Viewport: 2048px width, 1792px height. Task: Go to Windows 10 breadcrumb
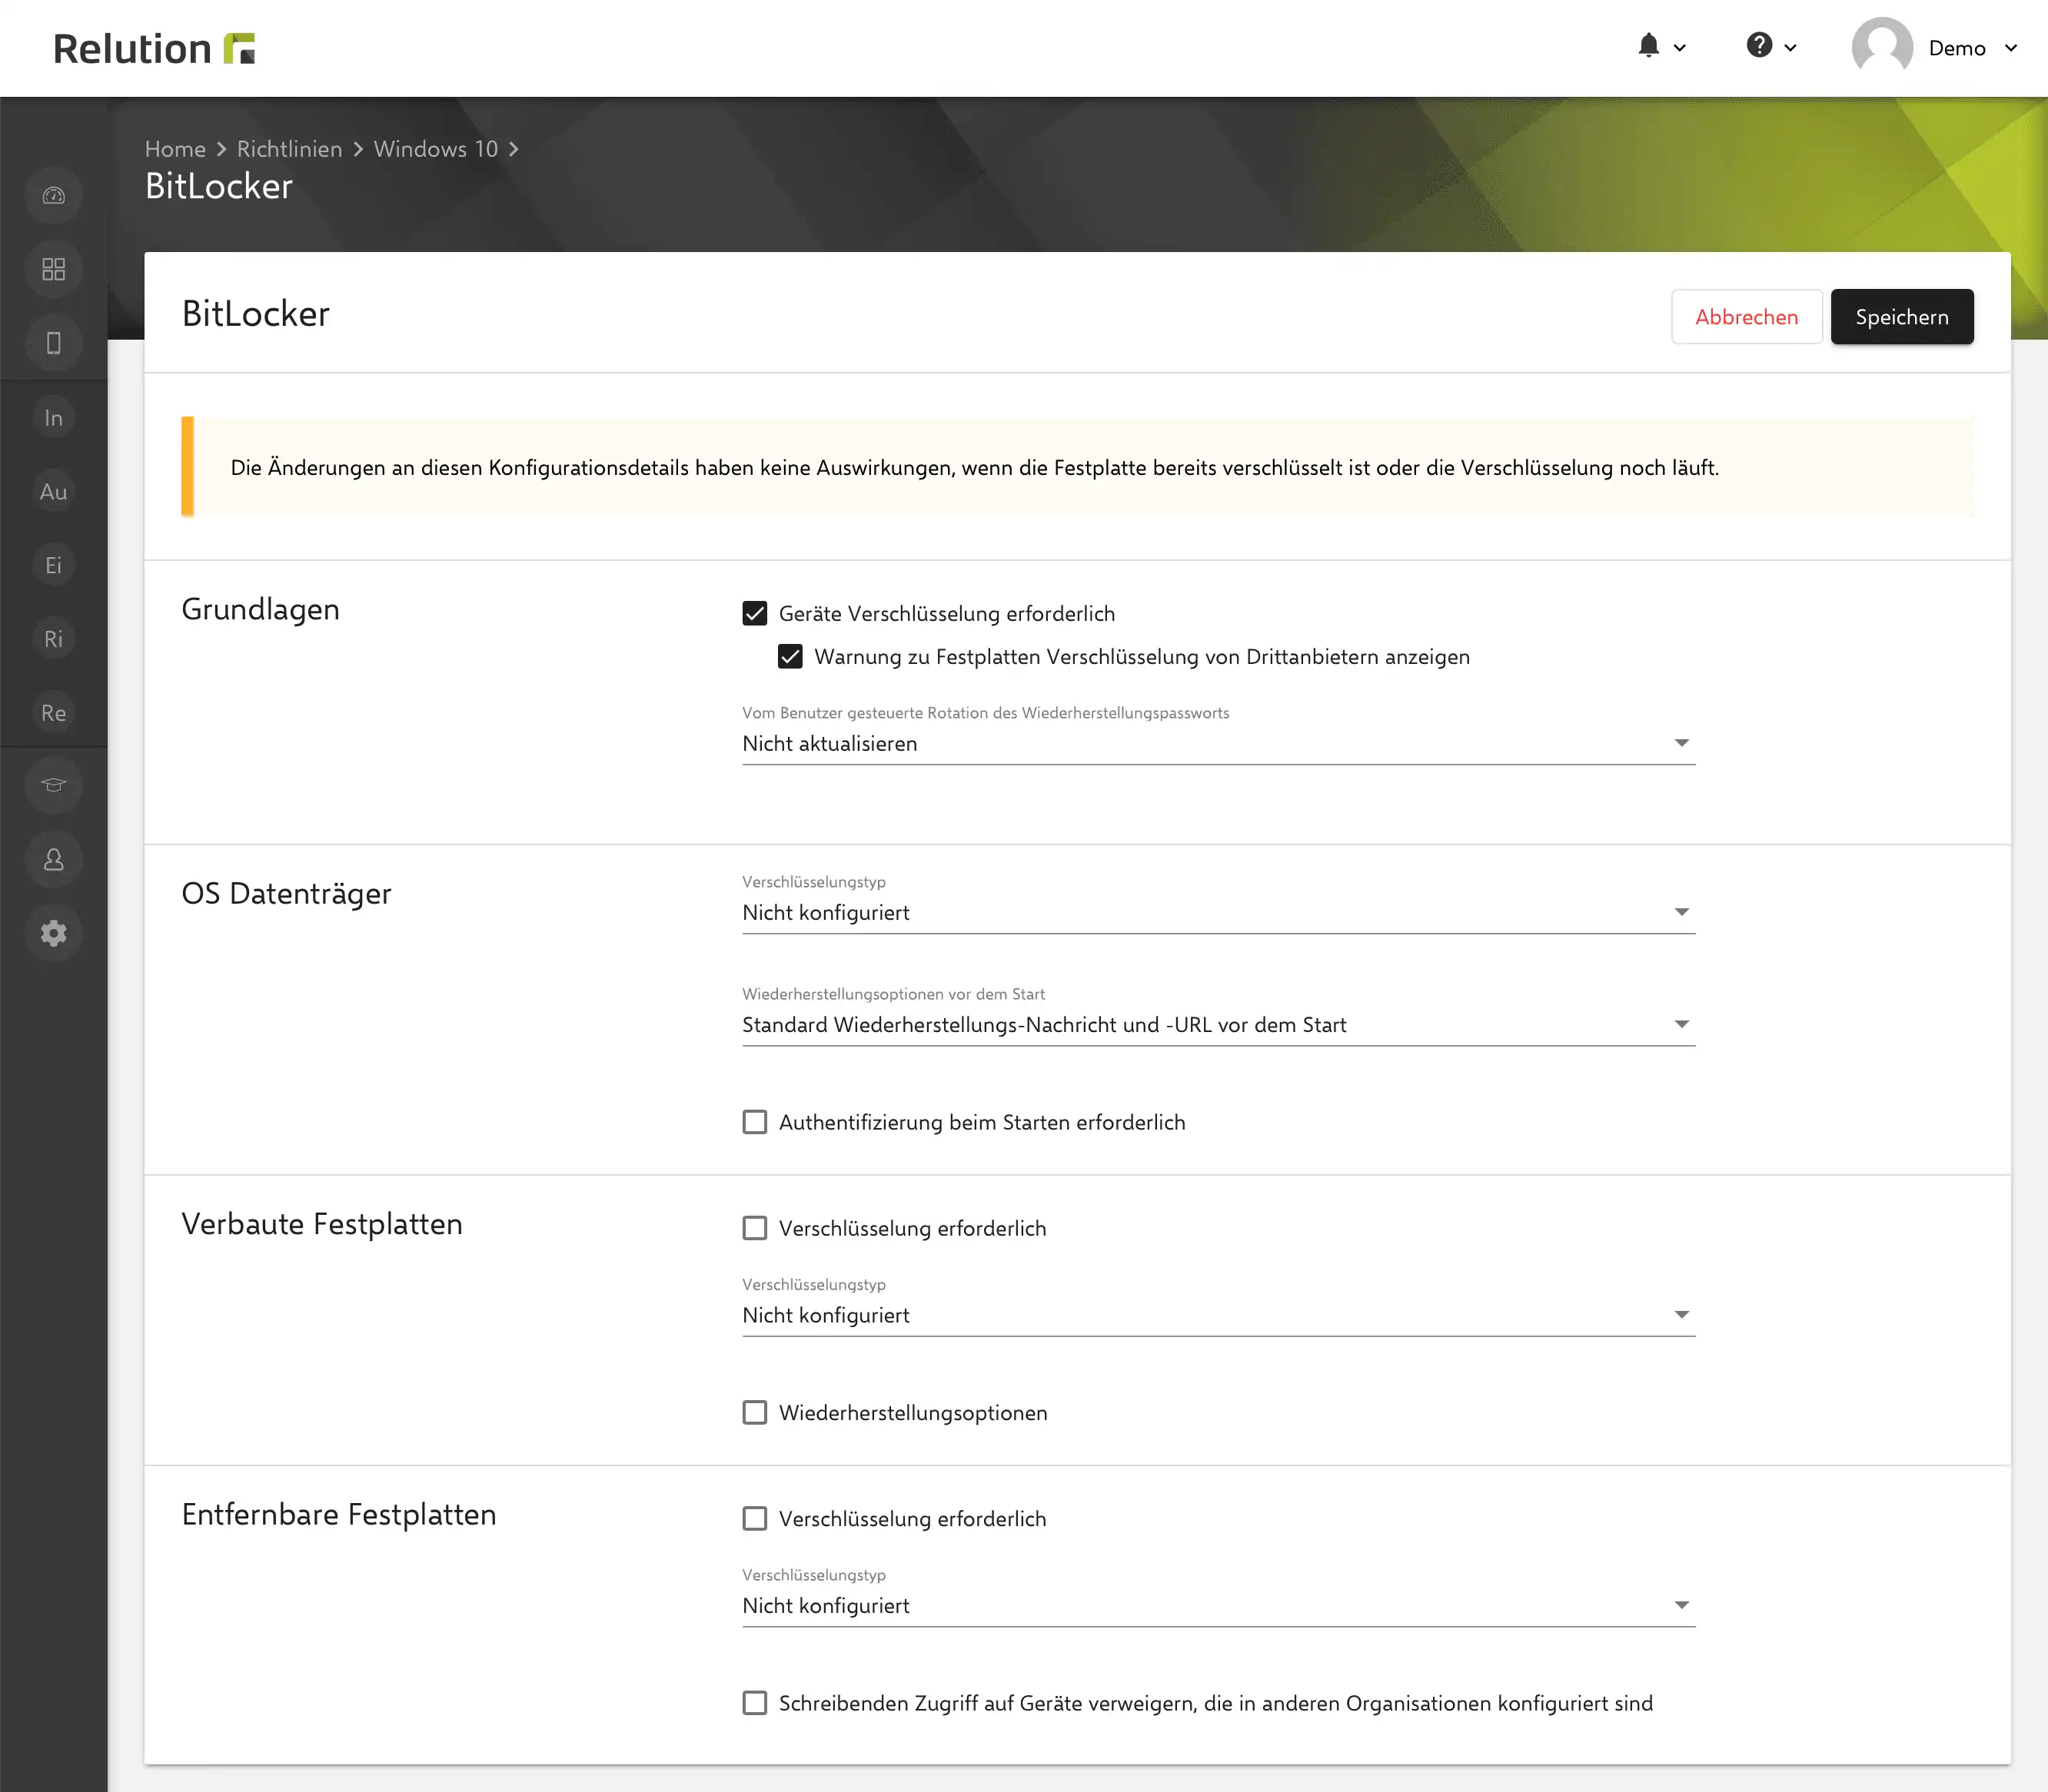tap(435, 149)
